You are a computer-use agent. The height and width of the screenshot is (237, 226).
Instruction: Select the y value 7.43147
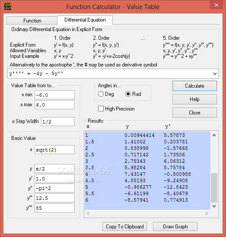(x=135, y=174)
